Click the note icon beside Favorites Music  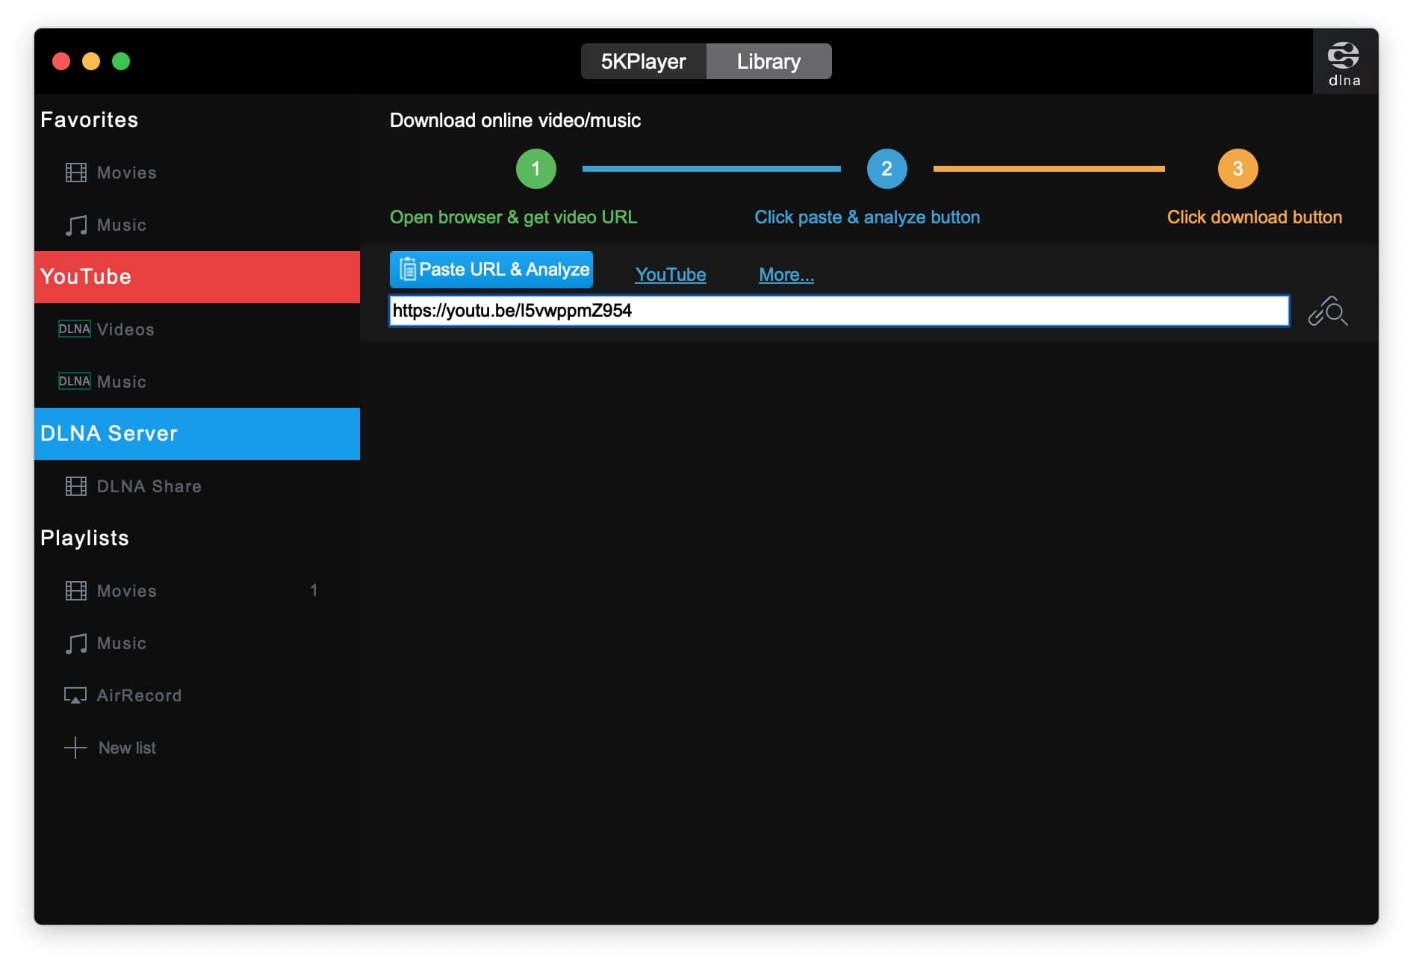(x=75, y=225)
